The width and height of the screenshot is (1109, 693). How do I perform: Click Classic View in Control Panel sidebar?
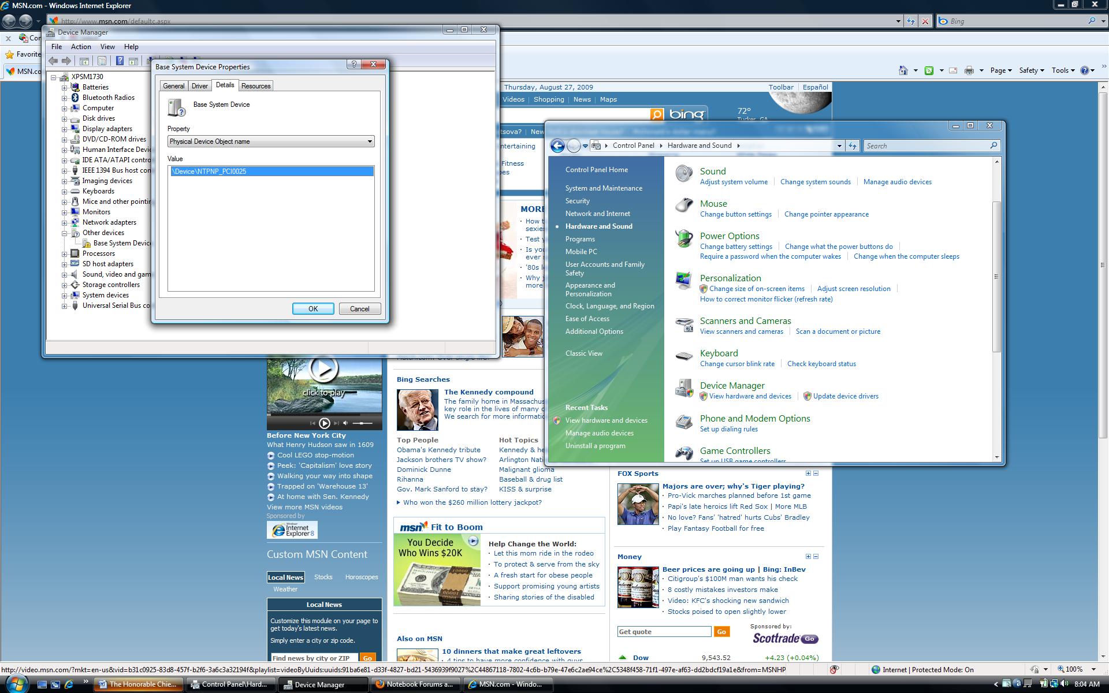(x=583, y=353)
